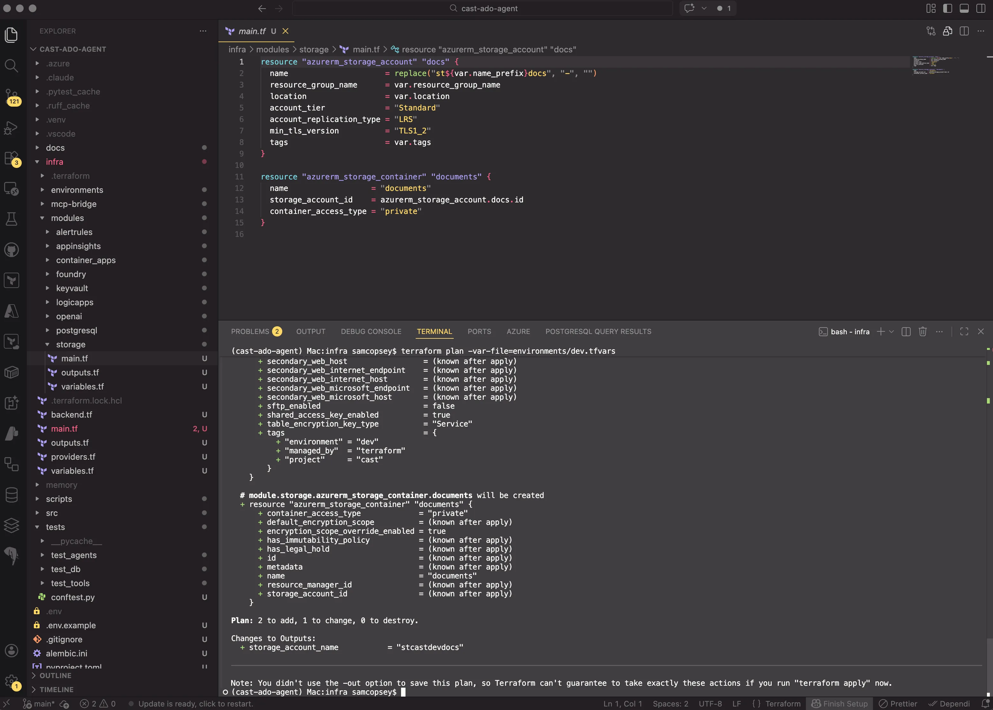Screen dimensions: 993x710
Task: Open the Testing flask icon in activity bar
Action: [x=11, y=219]
